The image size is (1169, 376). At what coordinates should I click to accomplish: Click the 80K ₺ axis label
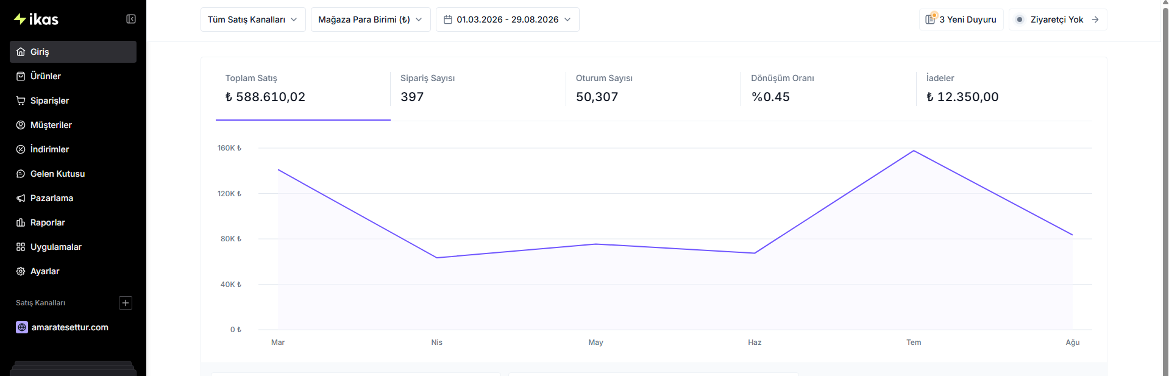[231, 239]
